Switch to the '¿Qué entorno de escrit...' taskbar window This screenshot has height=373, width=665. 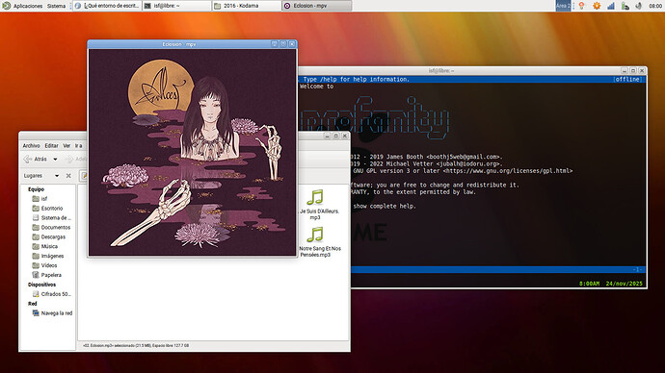tap(107, 6)
